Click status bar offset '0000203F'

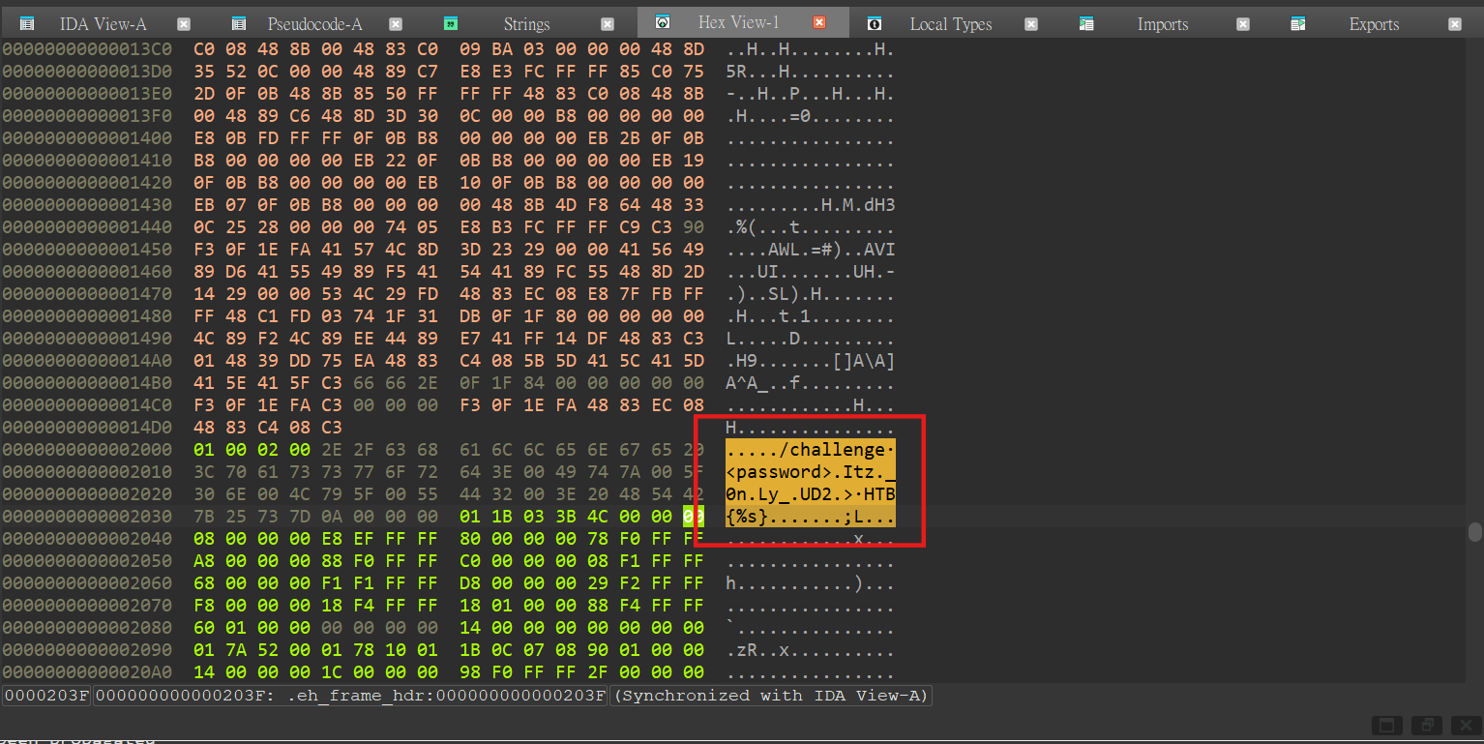[46, 696]
